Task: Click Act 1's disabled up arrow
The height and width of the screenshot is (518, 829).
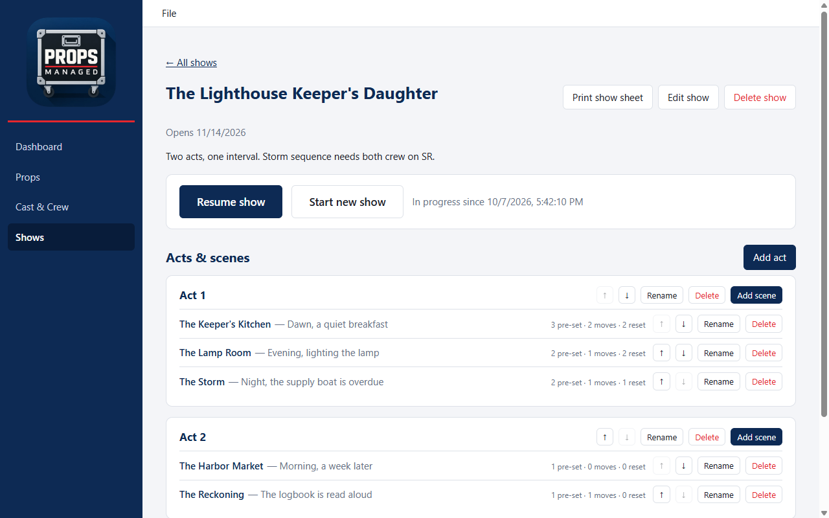Action: (605, 295)
